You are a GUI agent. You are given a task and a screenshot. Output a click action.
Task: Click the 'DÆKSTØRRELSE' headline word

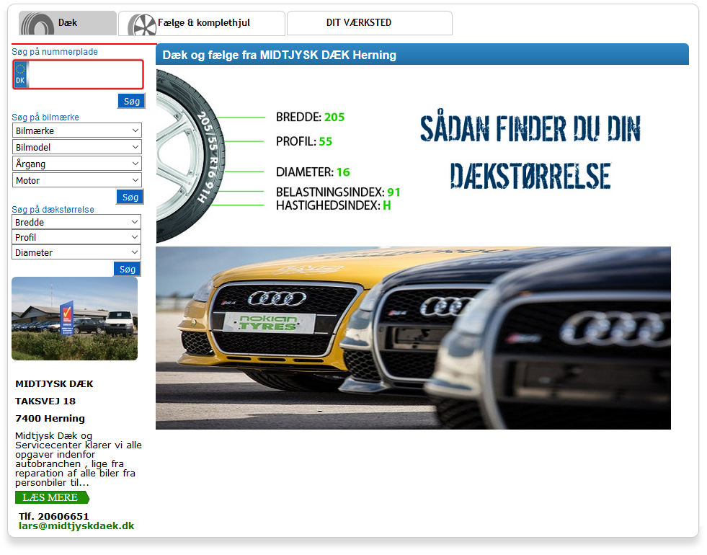[x=530, y=175]
